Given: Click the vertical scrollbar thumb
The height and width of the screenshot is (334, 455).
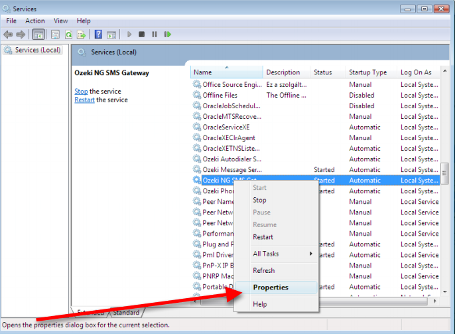Looking at the screenshot, I should [x=444, y=173].
